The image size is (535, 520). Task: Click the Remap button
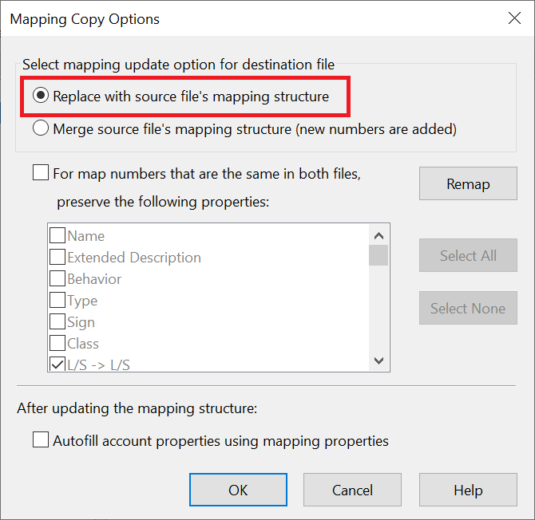(468, 183)
